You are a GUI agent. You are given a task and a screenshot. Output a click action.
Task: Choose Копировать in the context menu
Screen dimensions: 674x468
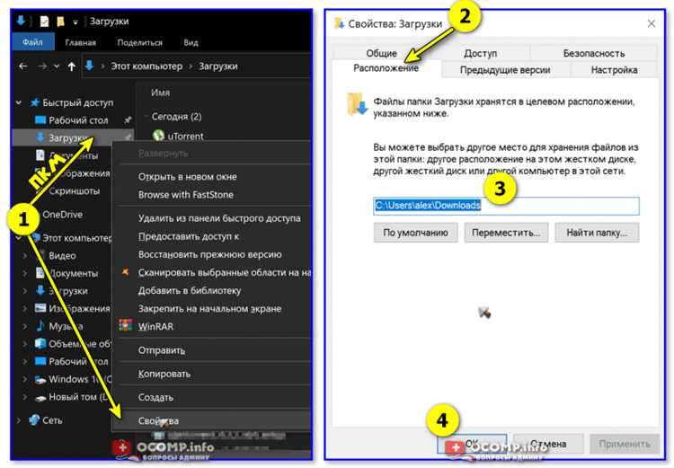coord(164,374)
